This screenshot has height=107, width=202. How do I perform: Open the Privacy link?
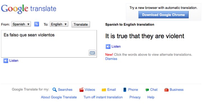(x=135, y=97)
